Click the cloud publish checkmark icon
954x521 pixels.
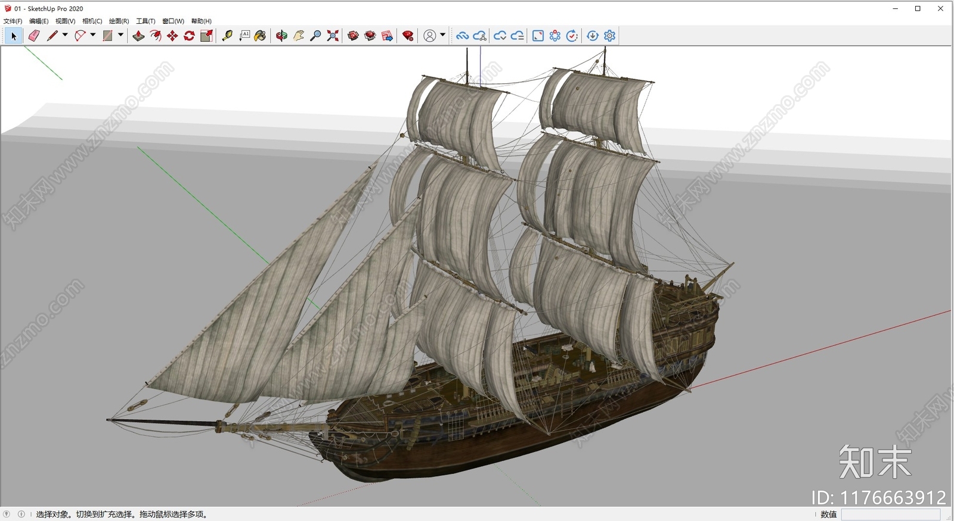(500, 36)
